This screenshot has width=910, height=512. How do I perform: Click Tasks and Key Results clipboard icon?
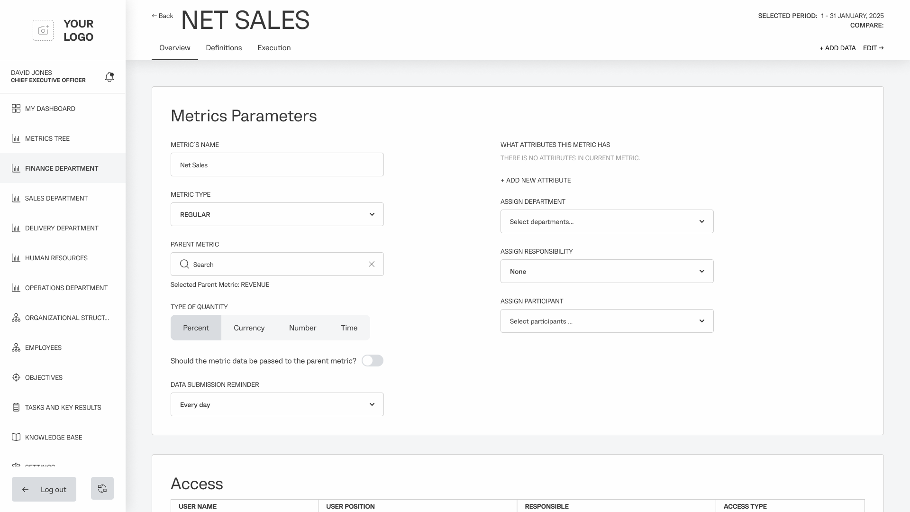point(16,407)
